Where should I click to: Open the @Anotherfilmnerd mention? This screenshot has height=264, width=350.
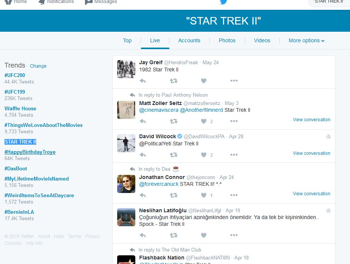click(x=201, y=110)
